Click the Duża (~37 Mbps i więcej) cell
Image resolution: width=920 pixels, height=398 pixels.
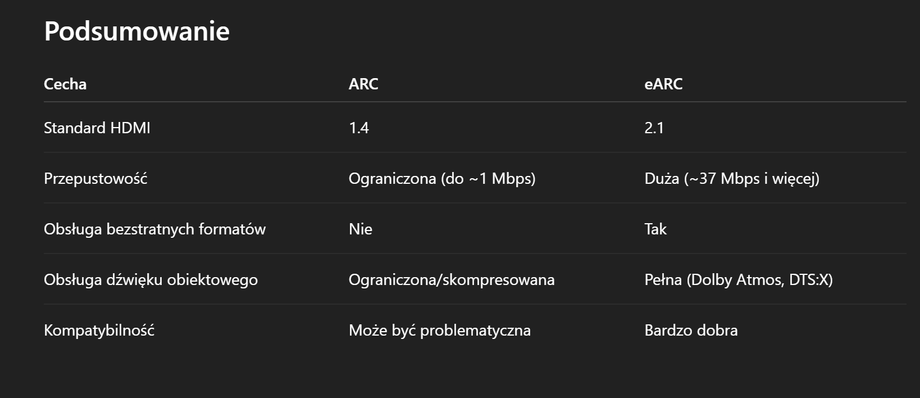[x=732, y=178]
